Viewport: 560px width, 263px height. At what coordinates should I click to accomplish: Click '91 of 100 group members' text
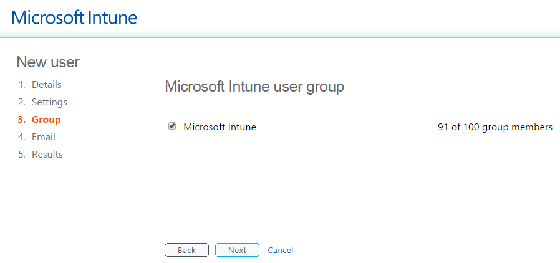[x=495, y=127]
